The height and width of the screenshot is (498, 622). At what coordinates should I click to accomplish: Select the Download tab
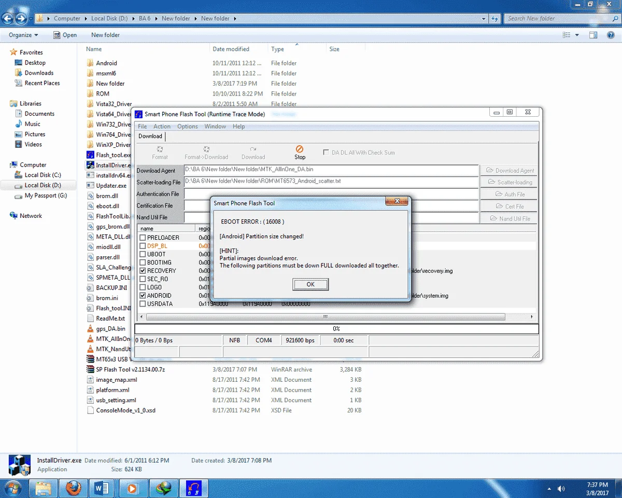150,136
